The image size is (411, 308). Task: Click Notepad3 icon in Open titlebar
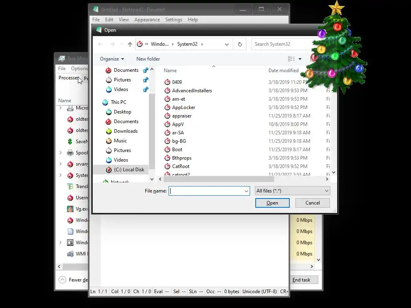99,30
